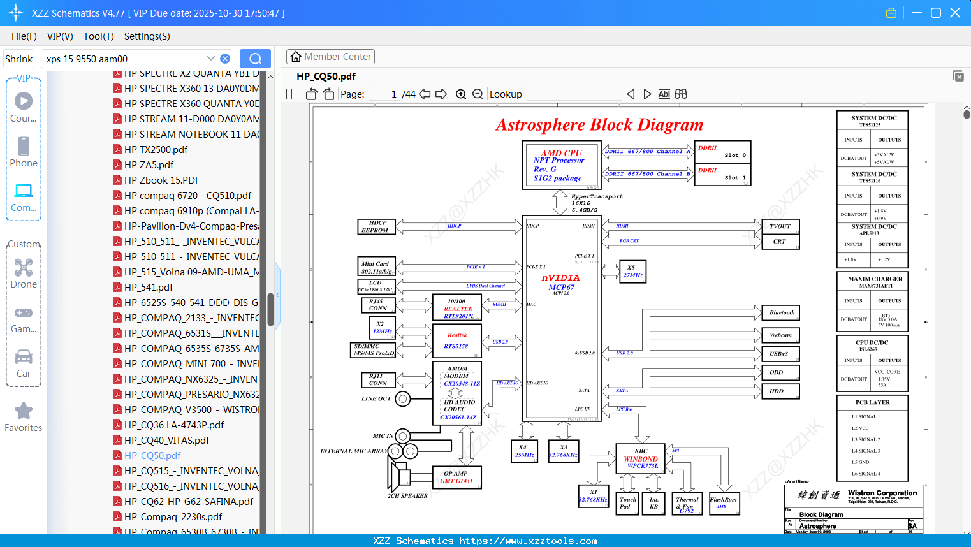
Task: Go to the next page arrow
Action: [441, 94]
